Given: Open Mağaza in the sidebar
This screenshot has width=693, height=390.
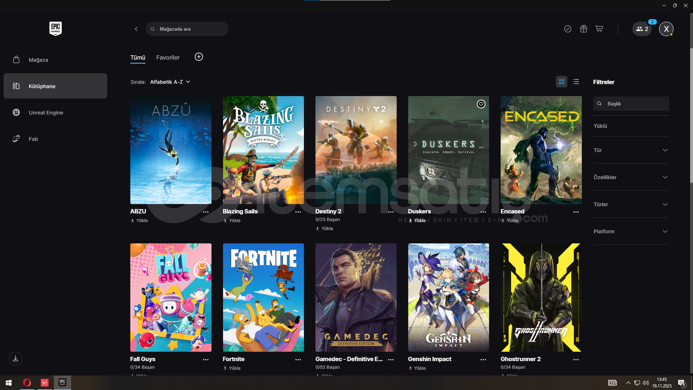Looking at the screenshot, I should [x=39, y=60].
